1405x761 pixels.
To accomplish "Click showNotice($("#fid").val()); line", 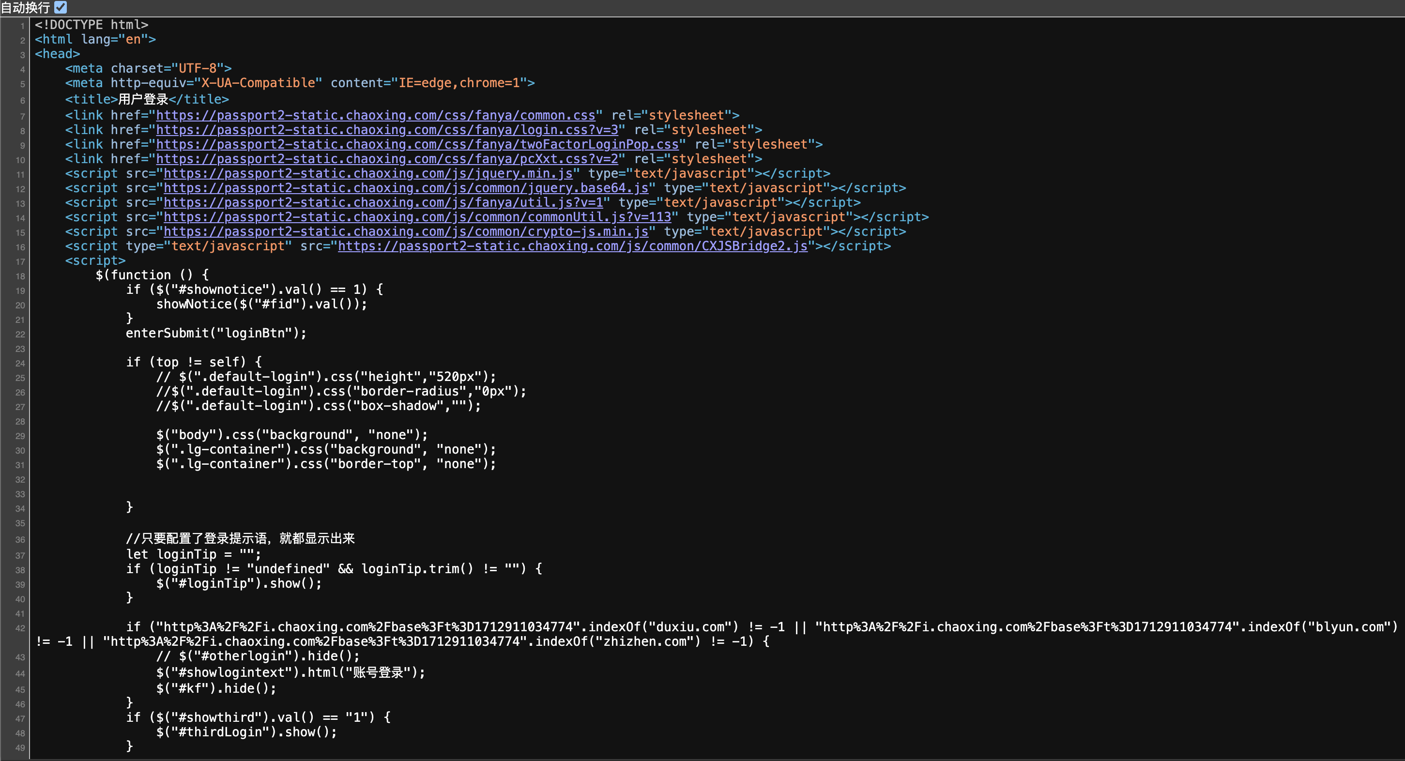I will 262,304.
